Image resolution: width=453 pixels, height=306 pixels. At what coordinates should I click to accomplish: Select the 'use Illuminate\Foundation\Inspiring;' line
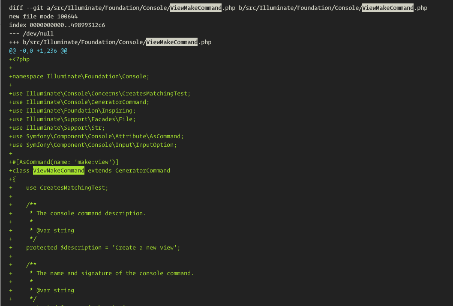[x=72, y=110]
